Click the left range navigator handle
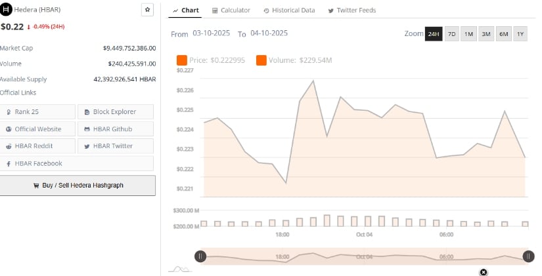Screen dimensions: 542x276 point(200,256)
